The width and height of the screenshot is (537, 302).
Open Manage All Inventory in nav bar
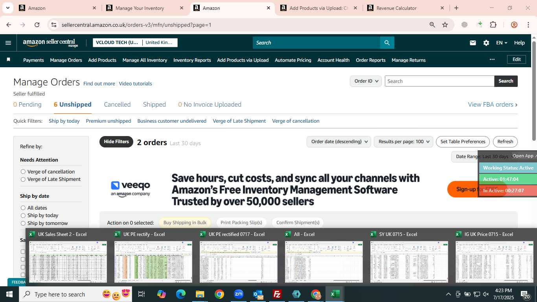coord(145,60)
